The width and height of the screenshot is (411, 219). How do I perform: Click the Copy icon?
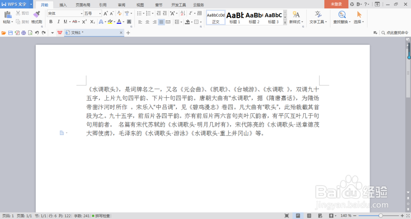pos(18,22)
